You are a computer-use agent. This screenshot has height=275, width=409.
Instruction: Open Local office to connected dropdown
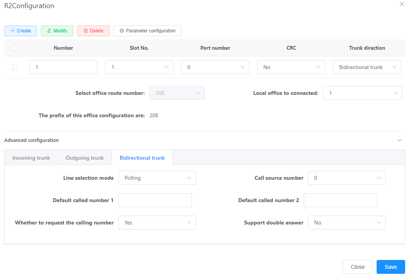[363, 93]
